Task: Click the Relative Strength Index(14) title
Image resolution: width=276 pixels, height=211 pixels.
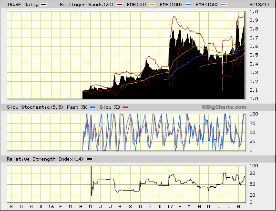Action: pos(45,159)
